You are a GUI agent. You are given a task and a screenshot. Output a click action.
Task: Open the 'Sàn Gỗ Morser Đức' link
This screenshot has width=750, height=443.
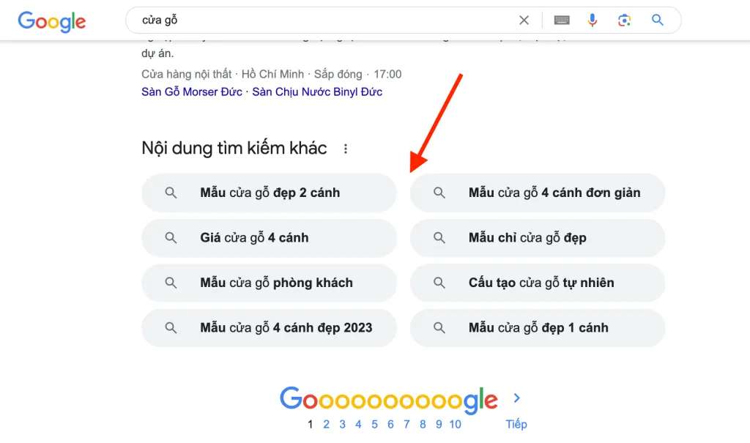(x=192, y=92)
